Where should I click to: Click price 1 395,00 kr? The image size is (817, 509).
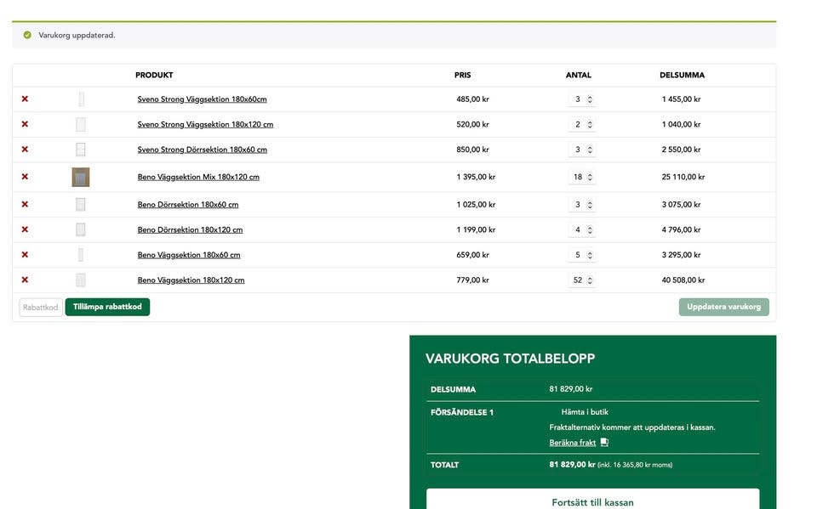[x=476, y=177]
